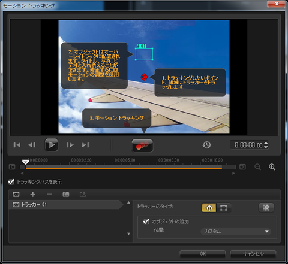288x264 pixels.
Task: Click tracker list down arrow
Action: click(128, 233)
